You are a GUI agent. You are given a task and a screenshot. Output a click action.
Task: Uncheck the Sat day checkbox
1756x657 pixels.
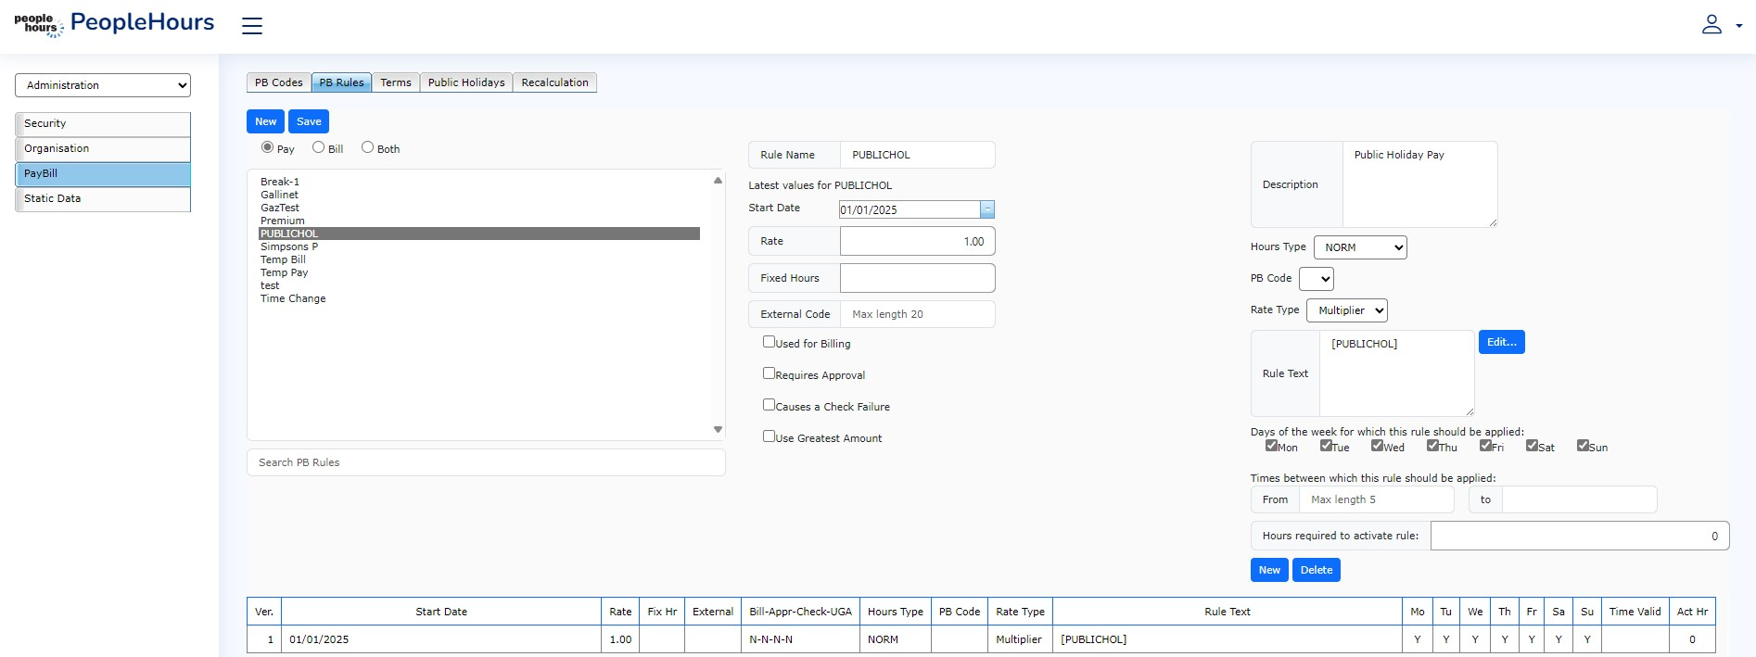tap(1532, 446)
